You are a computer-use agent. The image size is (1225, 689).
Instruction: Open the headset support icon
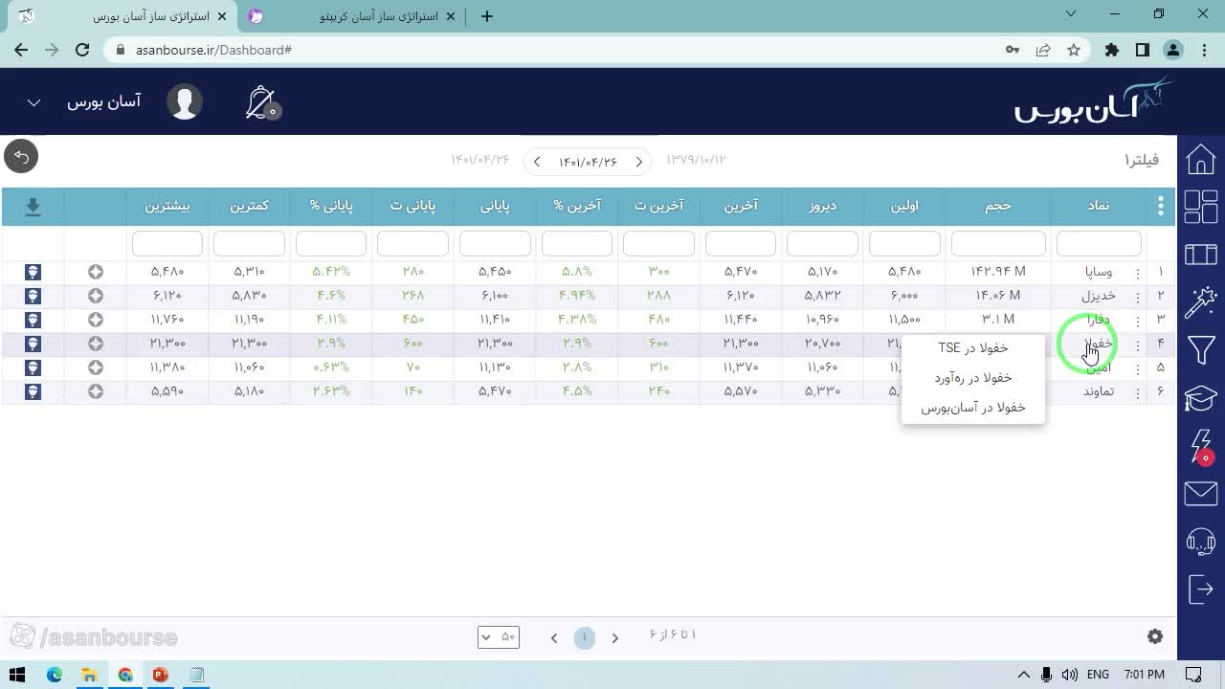(1201, 542)
